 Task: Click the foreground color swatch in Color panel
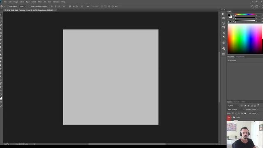point(229,15)
